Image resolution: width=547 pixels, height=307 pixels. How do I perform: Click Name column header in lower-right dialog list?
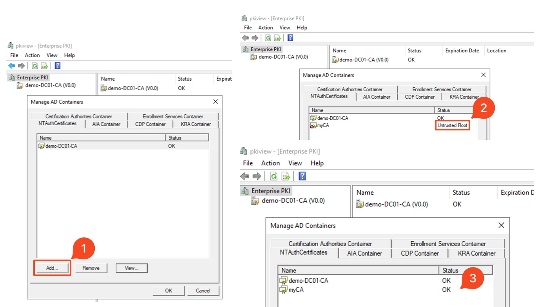(359, 270)
